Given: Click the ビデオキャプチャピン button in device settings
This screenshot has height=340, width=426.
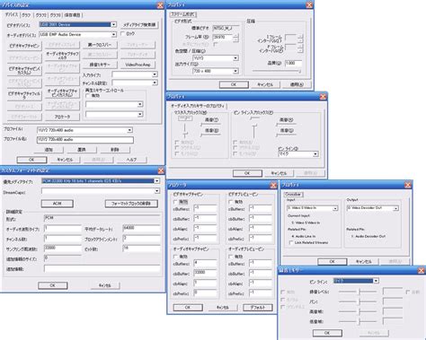Looking at the screenshot, I should click(x=24, y=46).
